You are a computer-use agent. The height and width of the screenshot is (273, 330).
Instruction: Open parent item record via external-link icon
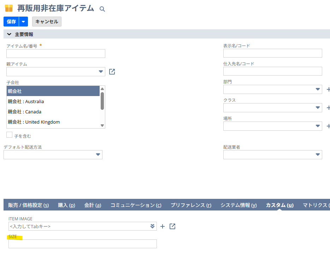pyautogui.click(x=112, y=72)
